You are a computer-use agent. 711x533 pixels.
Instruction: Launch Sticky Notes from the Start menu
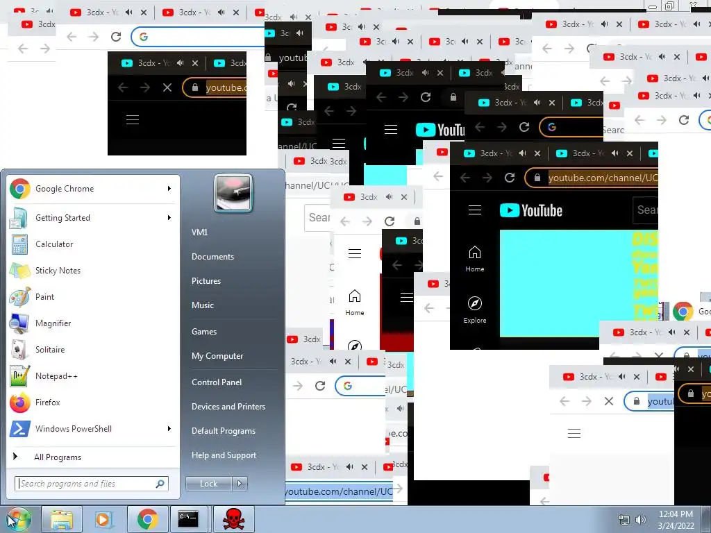pyautogui.click(x=93, y=271)
